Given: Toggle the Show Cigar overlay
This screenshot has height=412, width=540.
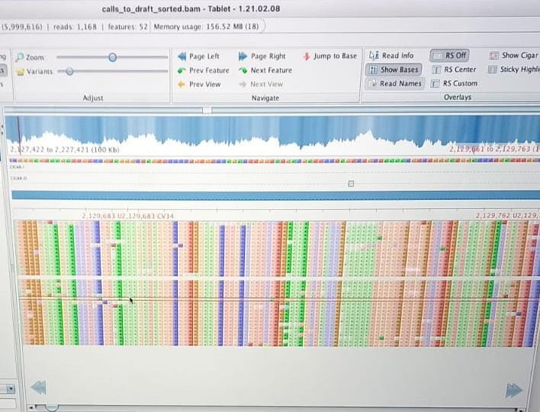Looking at the screenshot, I should (x=513, y=56).
